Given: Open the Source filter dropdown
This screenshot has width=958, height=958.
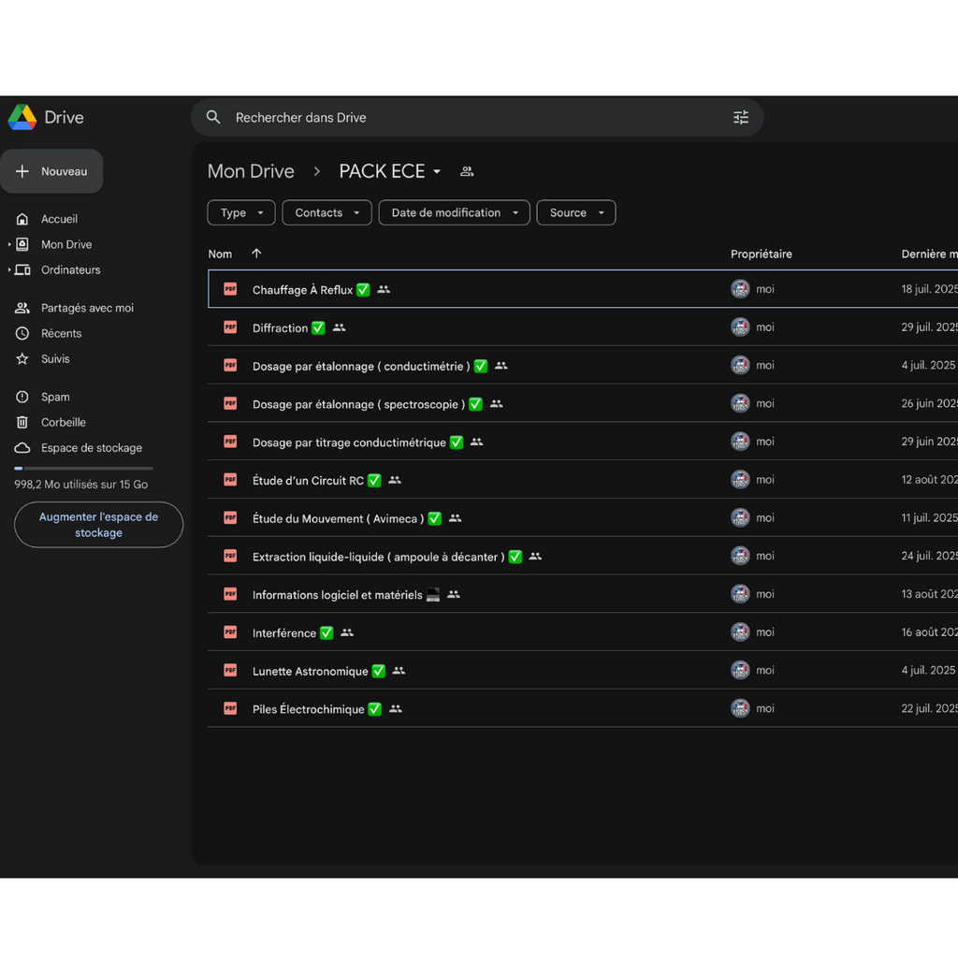Looking at the screenshot, I should [x=575, y=212].
